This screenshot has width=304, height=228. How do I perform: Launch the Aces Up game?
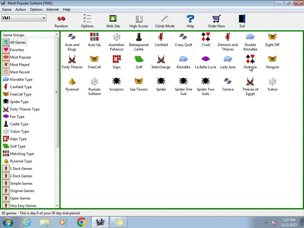[x=94, y=40]
